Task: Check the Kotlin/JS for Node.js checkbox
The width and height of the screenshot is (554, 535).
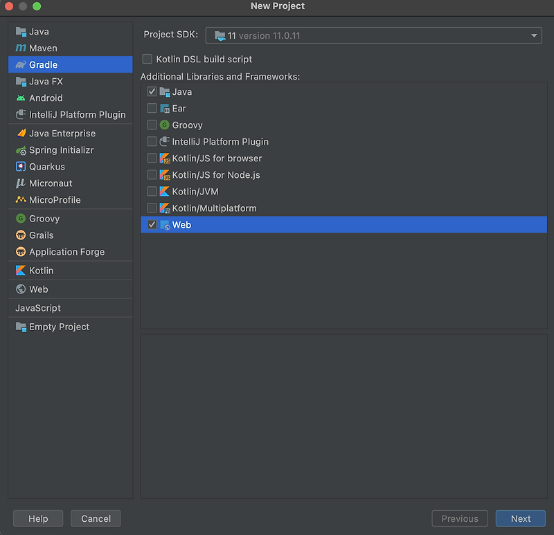Action: [x=152, y=174]
